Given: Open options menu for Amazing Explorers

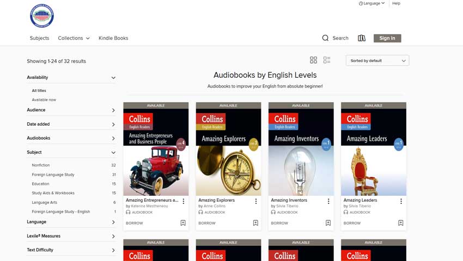Looking at the screenshot, I should [256, 201].
